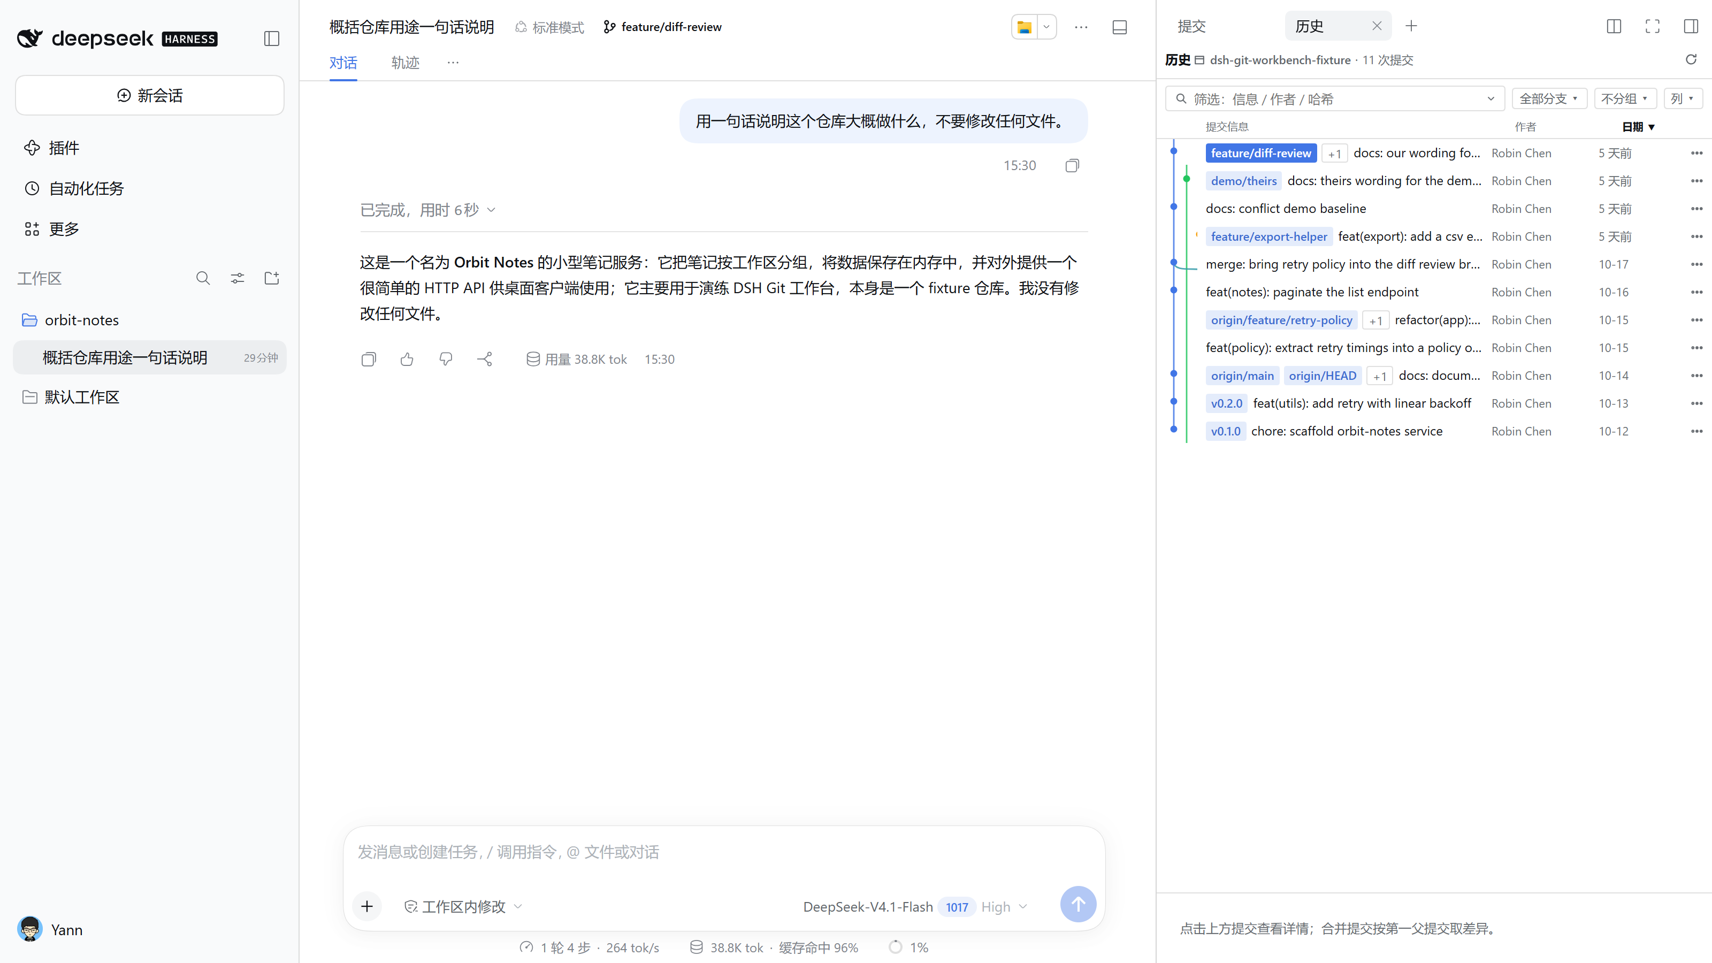Search workspaces with the magnifier icon
Screen dimensions: 1712x963
coord(203,278)
